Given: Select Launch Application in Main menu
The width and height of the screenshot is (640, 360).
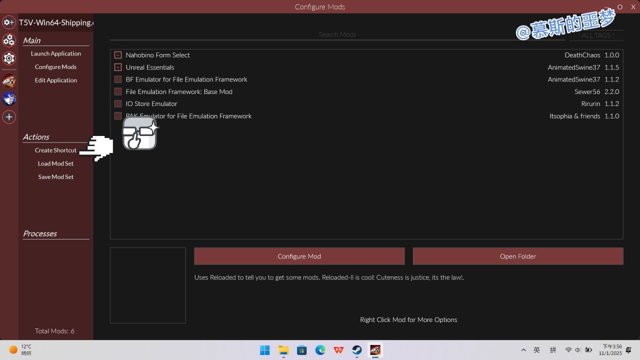Looking at the screenshot, I should (x=56, y=53).
